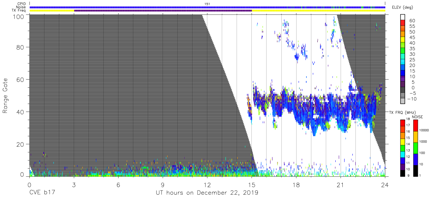
Task: Click the '24' tick on UT hours axis
Action: click(x=385, y=185)
